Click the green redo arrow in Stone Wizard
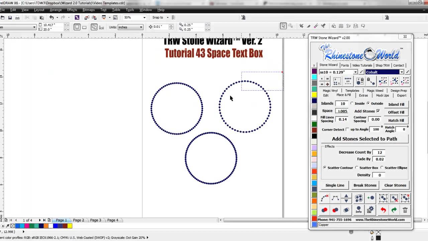The height and width of the screenshot is (241, 428). pyautogui.click(x=394, y=210)
